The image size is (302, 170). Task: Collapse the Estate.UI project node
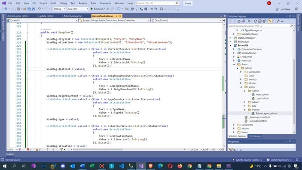tap(231, 45)
